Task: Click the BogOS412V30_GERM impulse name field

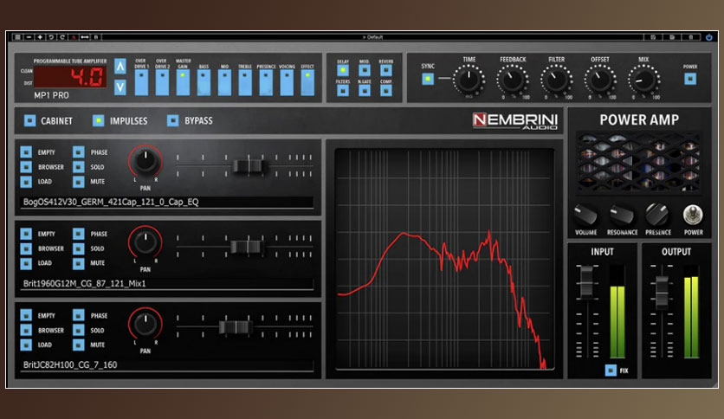Action: (x=167, y=202)
